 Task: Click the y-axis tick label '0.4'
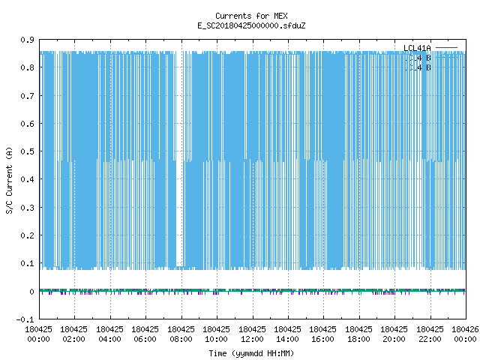tap(27, 179)
